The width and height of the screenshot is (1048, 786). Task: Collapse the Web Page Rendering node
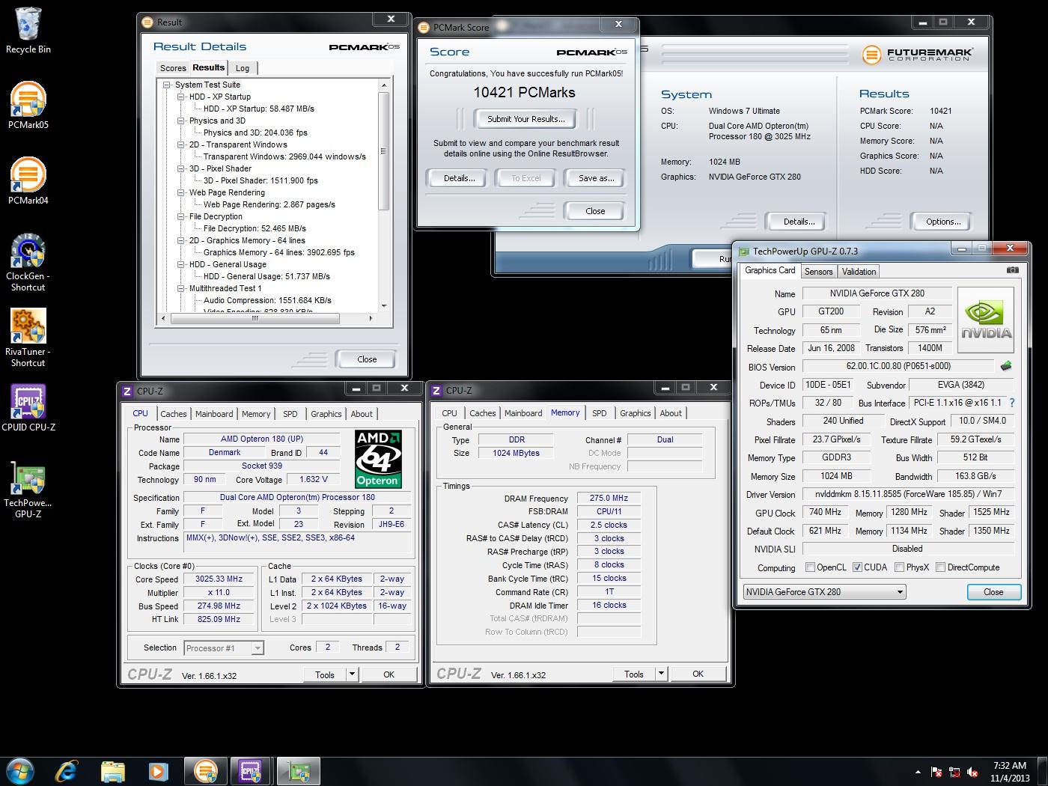(x=181, y=192)
